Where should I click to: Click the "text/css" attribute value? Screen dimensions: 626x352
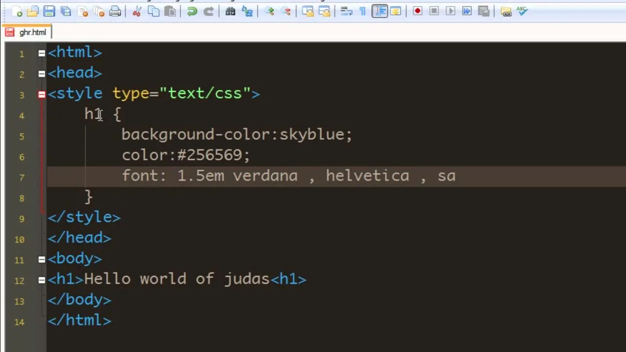(x=205, y=93)
